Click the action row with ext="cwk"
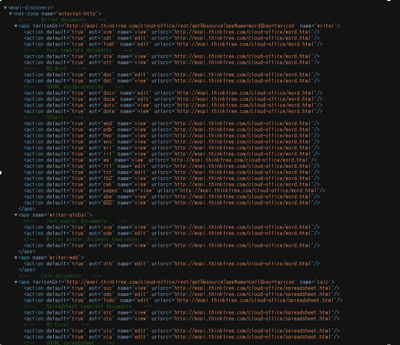This screenshot has height=345, width=400. click(172, 185)
